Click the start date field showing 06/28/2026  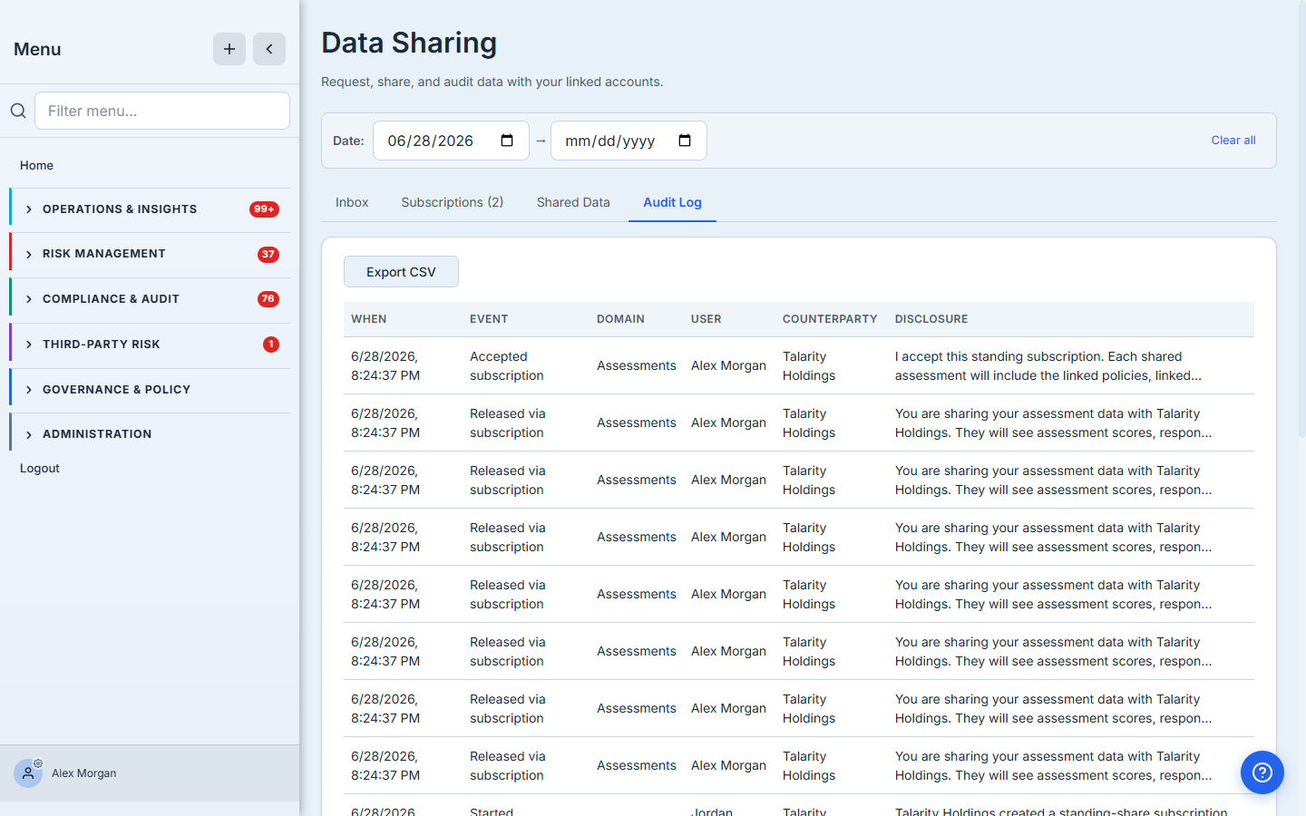pos(451,141)
